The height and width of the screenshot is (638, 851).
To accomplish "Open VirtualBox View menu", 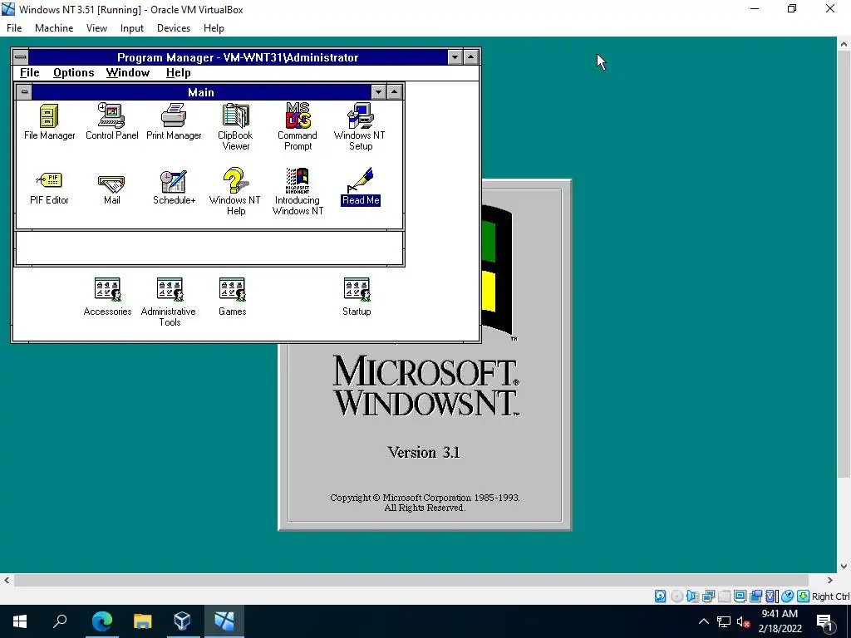I will (96, 28).
